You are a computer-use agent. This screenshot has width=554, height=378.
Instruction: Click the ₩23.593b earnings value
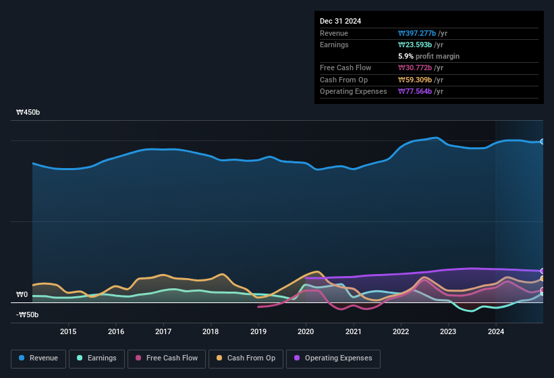coord(415,45)
